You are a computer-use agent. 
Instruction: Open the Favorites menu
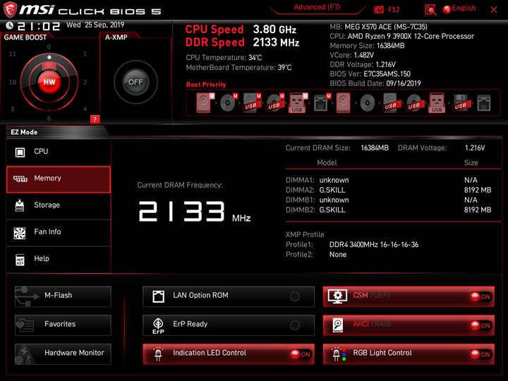click(63, 325)
